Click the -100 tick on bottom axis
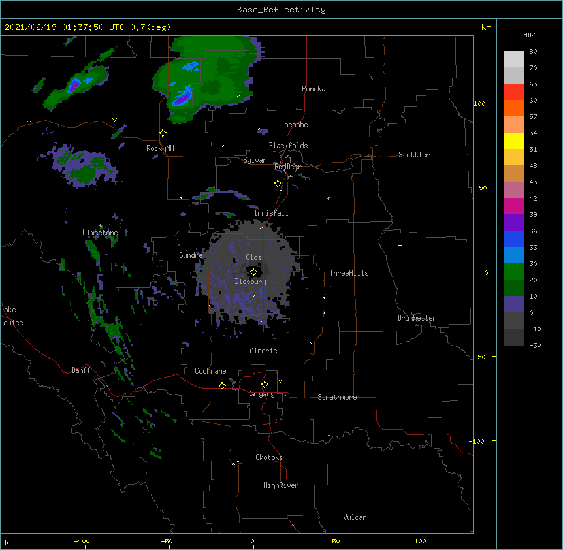The width and height of the screenshot is (563, 550). click(x=82, y=541)
